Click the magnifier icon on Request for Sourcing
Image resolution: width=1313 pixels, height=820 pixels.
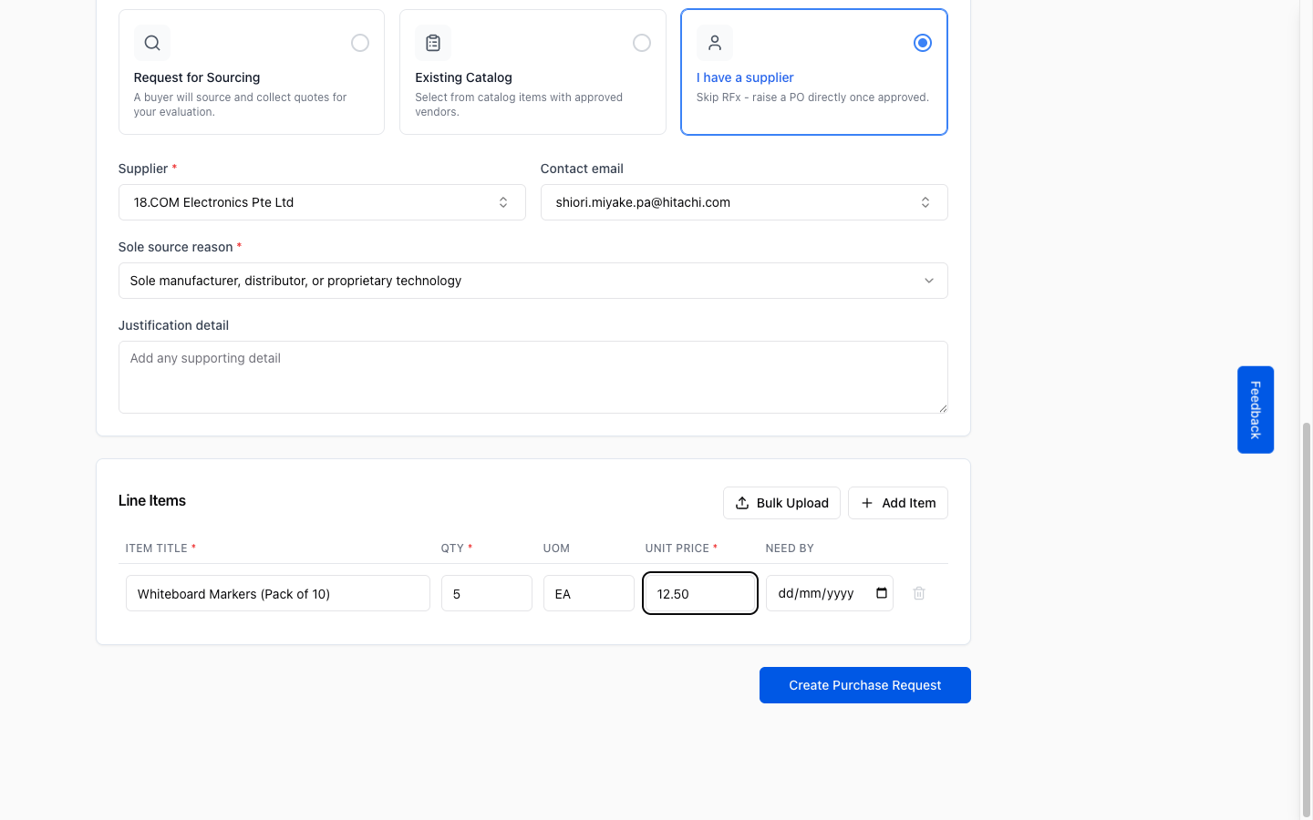pyautogui.click(x=152, y=43)
